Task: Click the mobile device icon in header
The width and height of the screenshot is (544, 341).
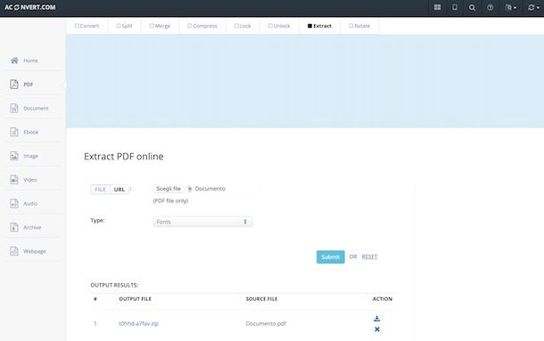Action: pyautogui.click(x=455, y=7)
